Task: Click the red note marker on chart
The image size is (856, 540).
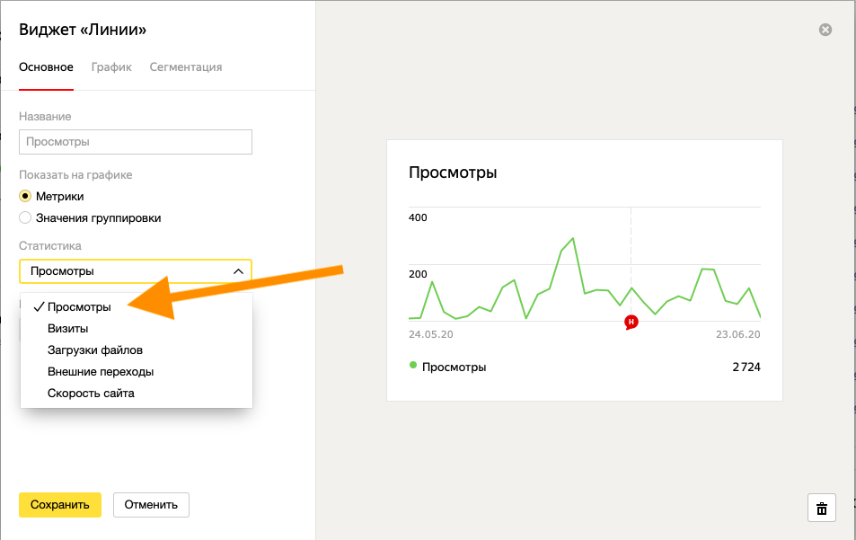Action: coord(631,322)
